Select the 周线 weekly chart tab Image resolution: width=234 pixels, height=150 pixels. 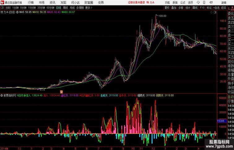65,8
